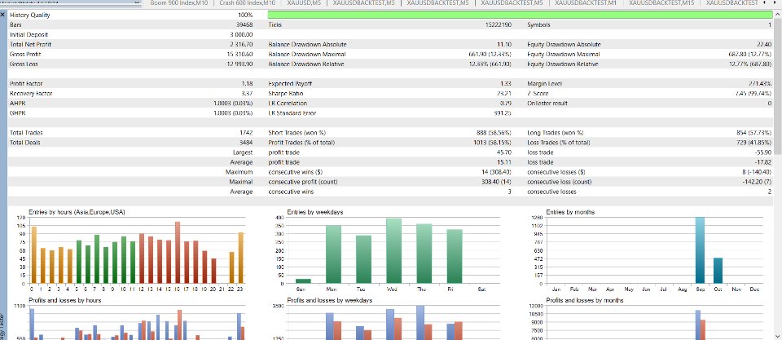The height and width of the screenshot is (340, 782).
Task: Click the vertical Strategy Tester label
Action: (x=3, y=326)
